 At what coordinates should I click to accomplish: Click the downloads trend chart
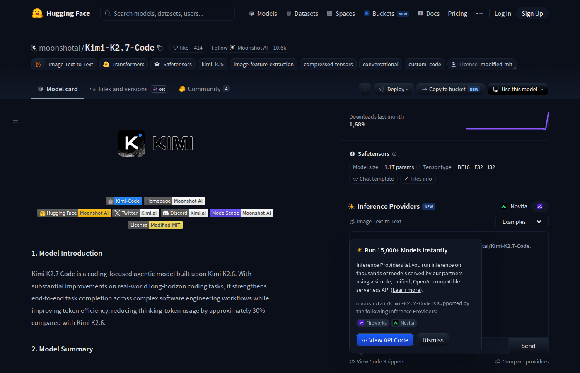pyautogui.click(x=507, y=121)
